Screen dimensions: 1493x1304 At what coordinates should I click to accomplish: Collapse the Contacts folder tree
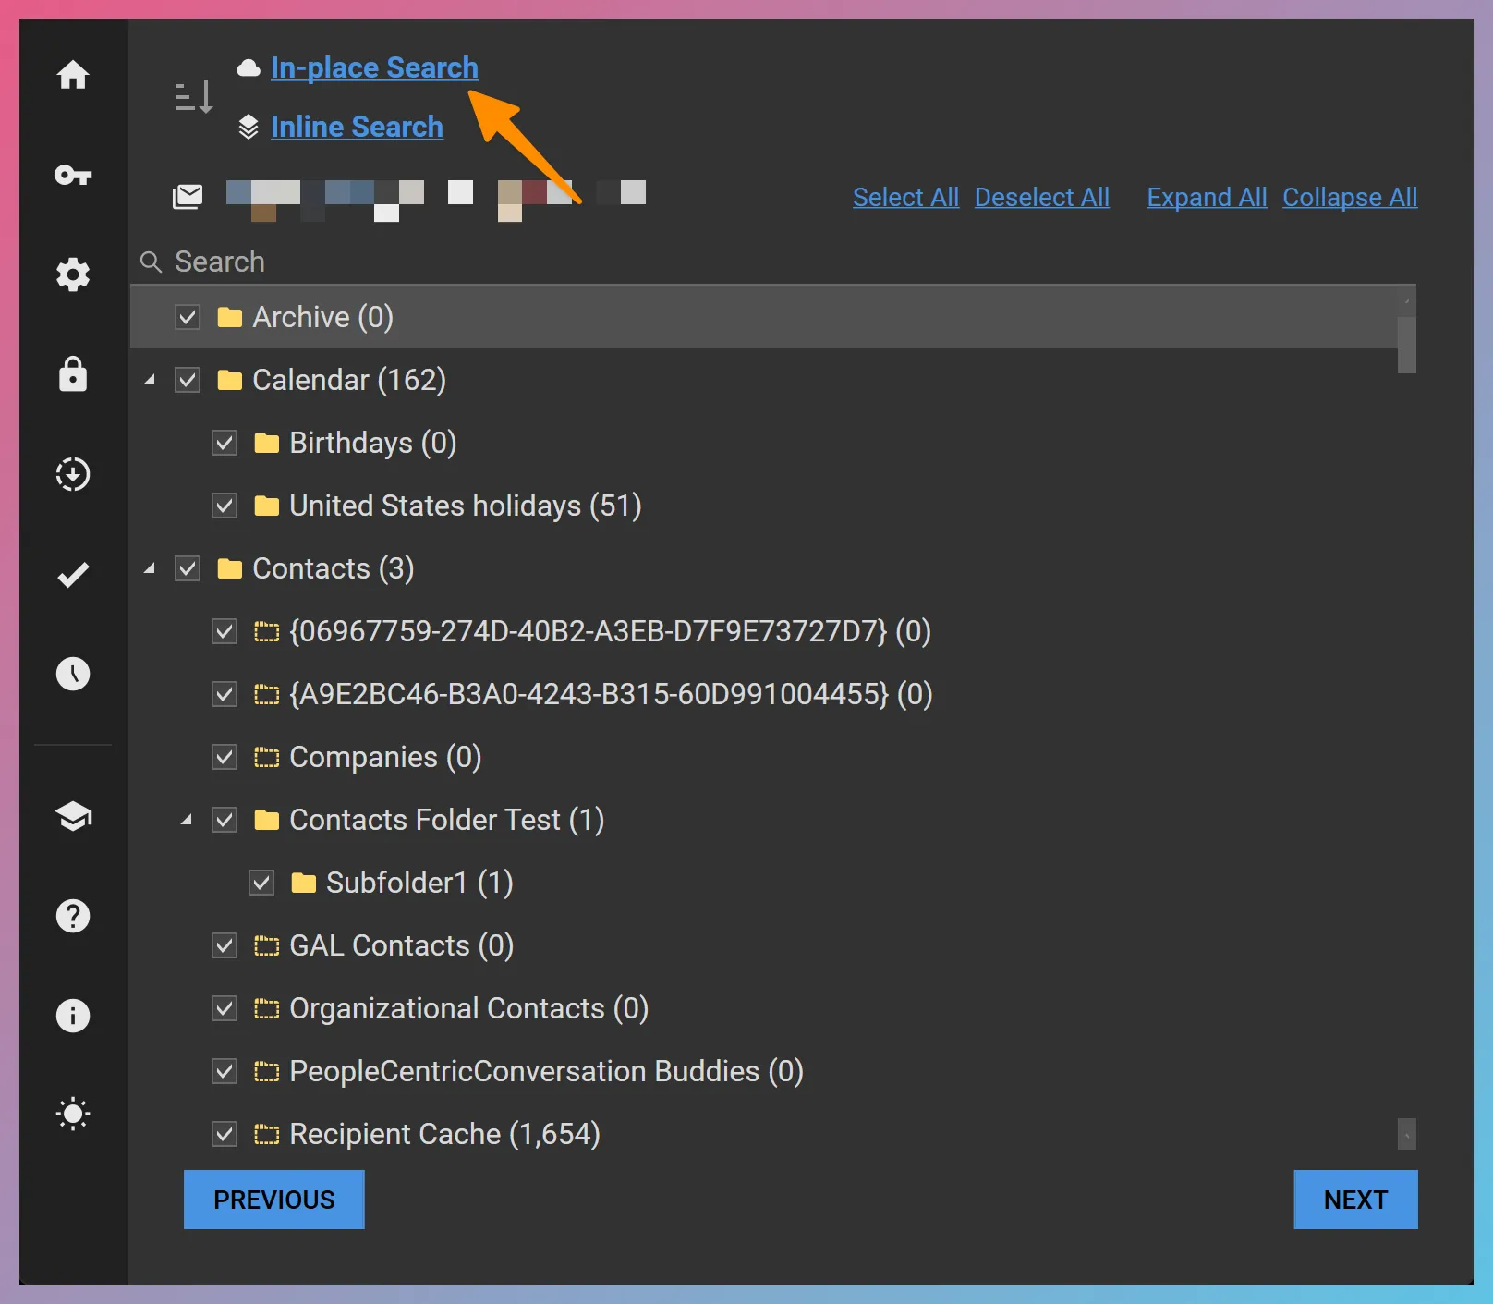(x=151, y=568)
